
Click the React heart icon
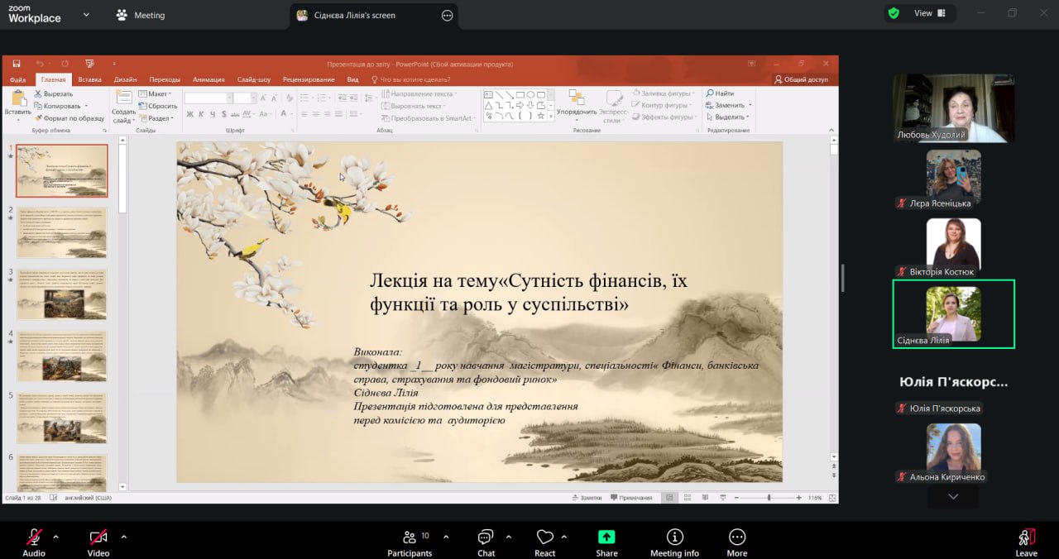544,542
